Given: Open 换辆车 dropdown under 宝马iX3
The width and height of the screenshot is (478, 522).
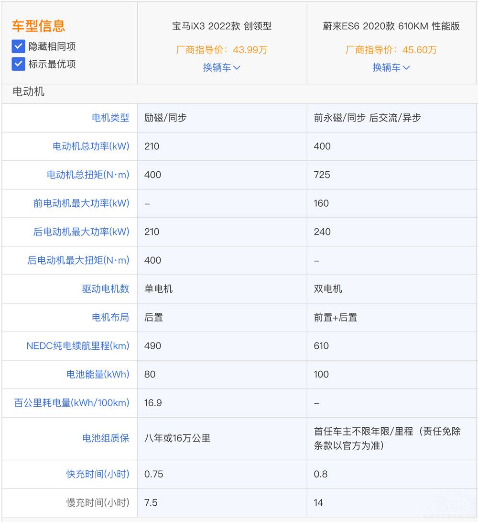Looking at the screenshot, I should [222, 67].
